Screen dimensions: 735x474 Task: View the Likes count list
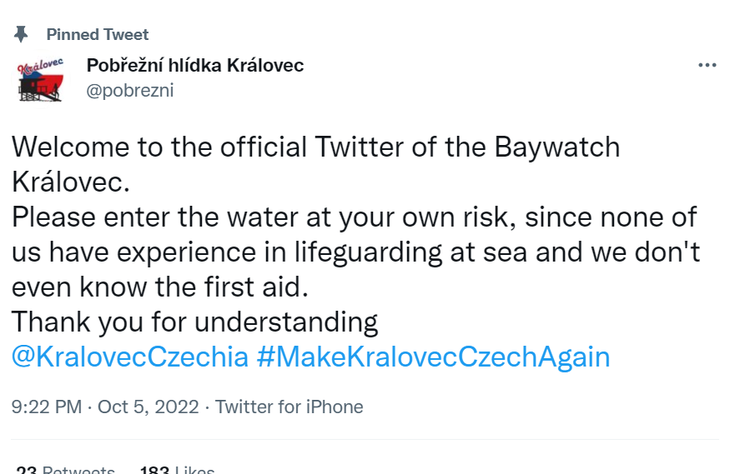(177, 469)
